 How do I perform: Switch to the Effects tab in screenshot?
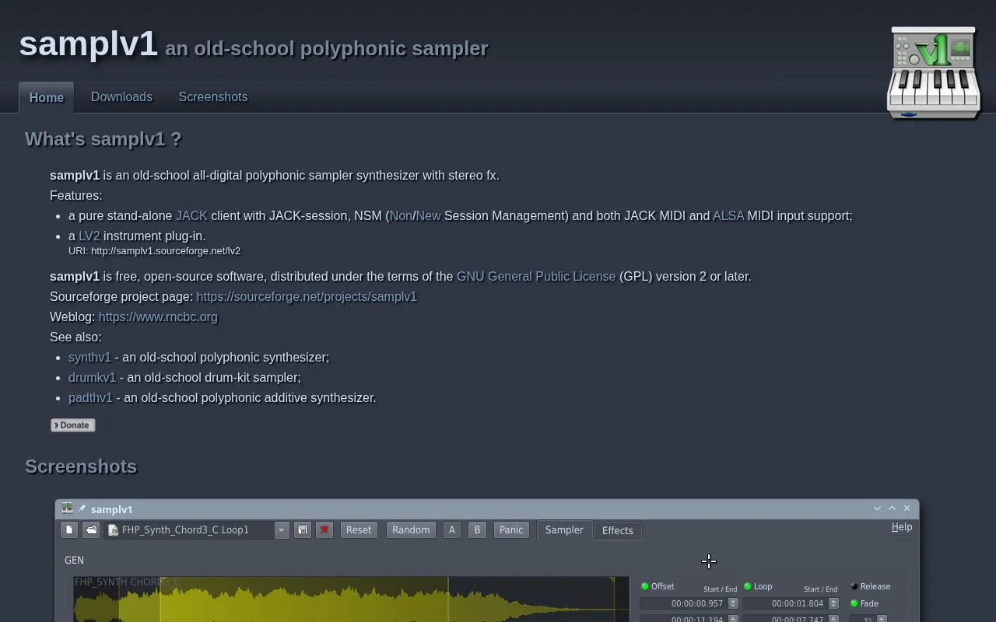618,530
